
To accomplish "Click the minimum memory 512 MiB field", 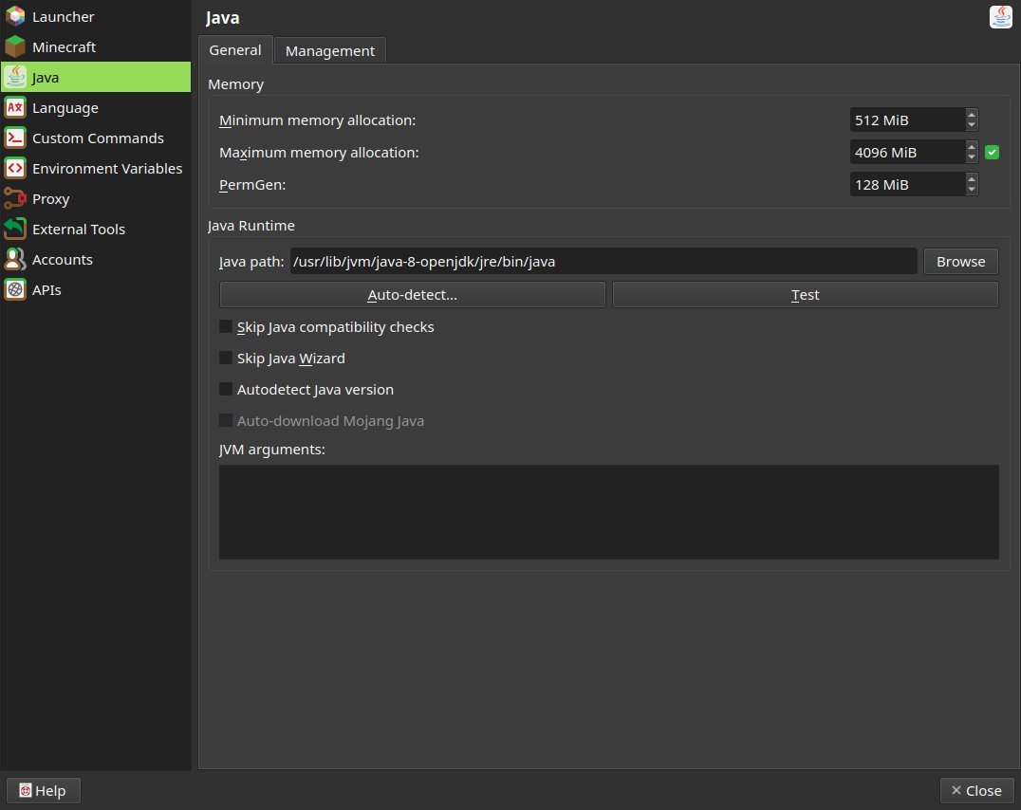I will tap(908, 120).
